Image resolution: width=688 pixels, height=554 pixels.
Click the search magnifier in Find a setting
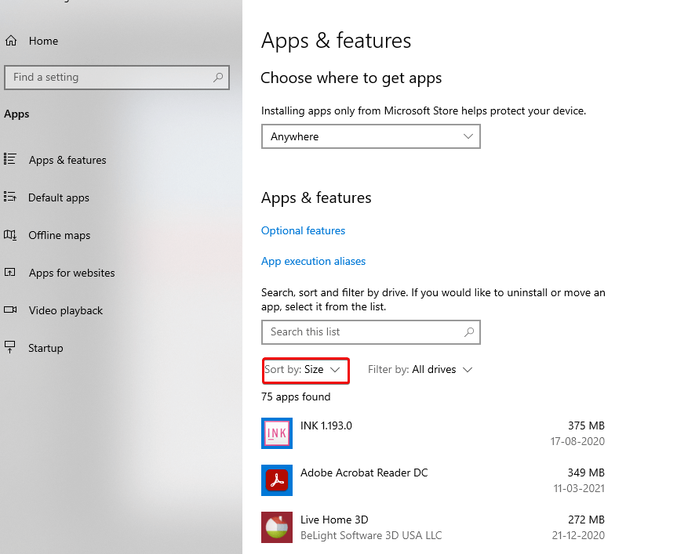217,77
